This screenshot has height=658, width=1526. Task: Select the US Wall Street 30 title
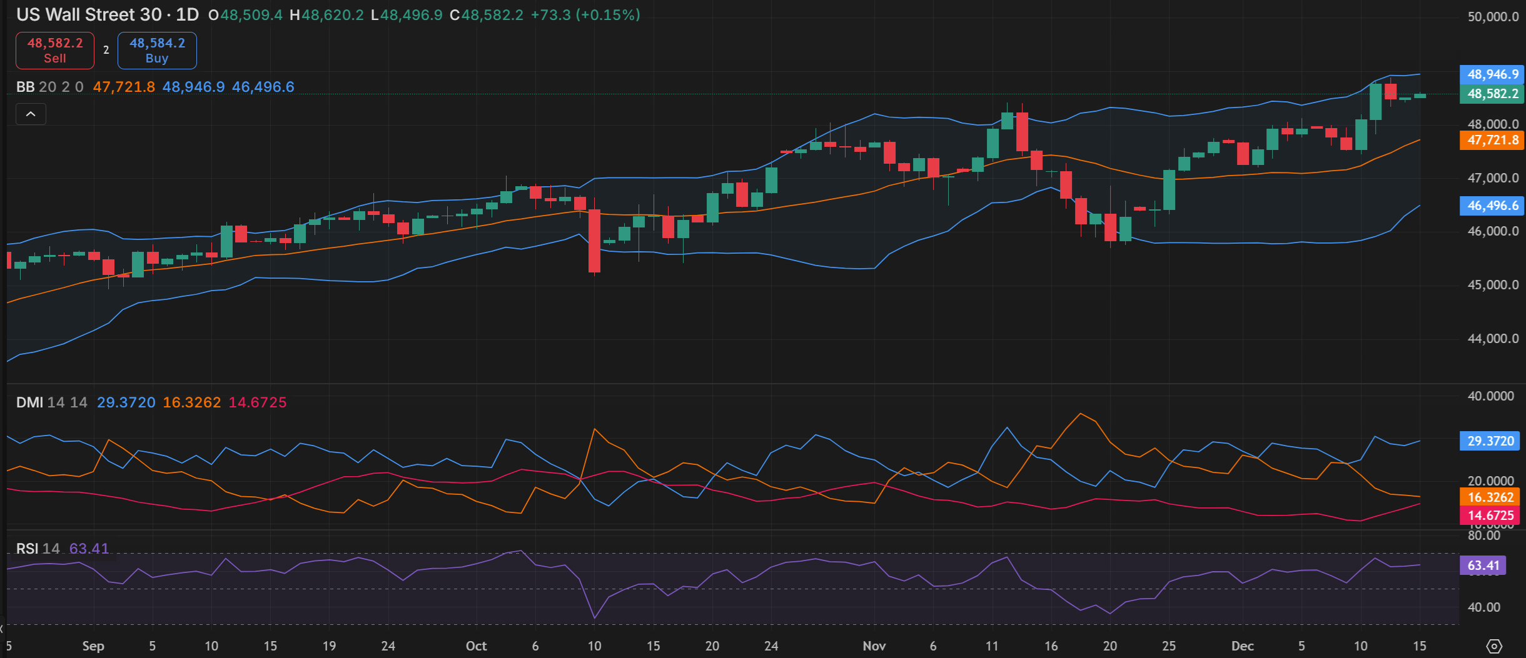88,15
